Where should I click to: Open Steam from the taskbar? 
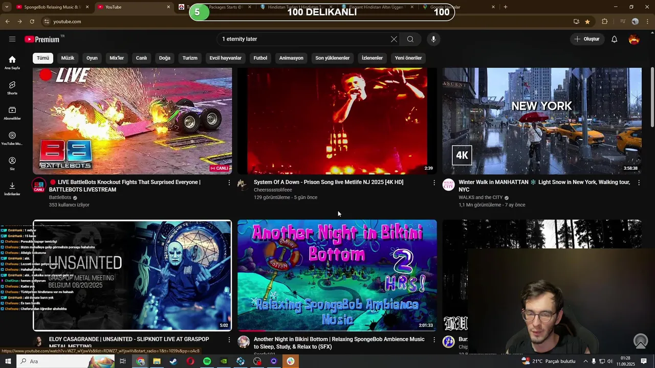(x=173, y=361)
